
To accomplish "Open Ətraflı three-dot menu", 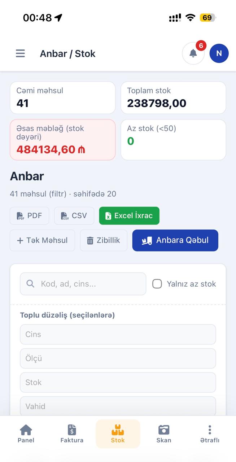I will coord(210,433).
